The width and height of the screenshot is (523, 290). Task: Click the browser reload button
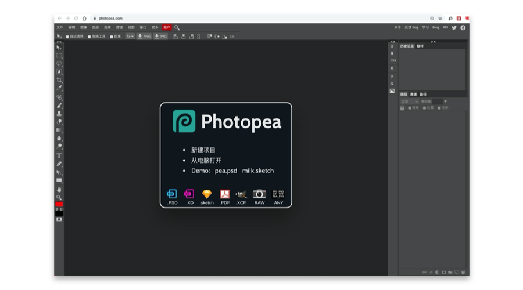(x=76, y=19)
